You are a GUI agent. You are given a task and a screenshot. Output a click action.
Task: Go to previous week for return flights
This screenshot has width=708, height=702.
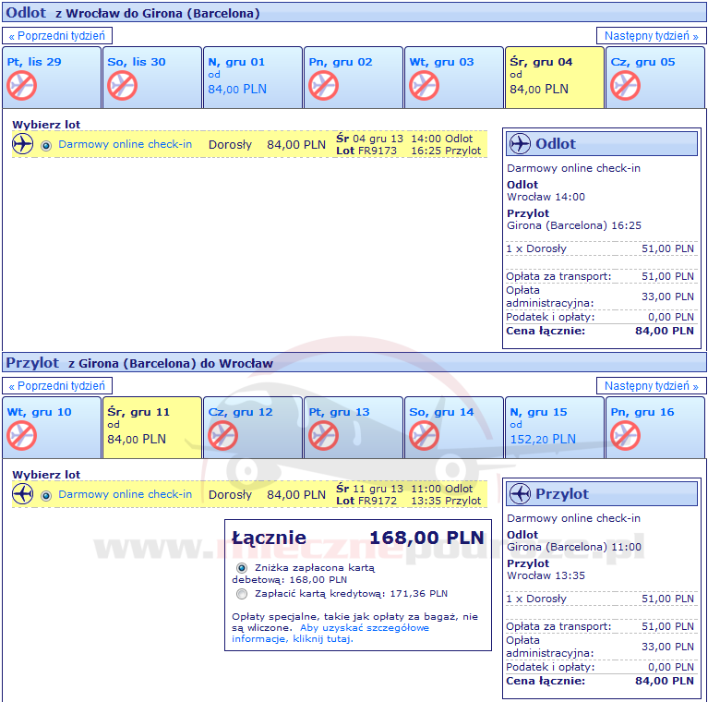click(58, 386)
